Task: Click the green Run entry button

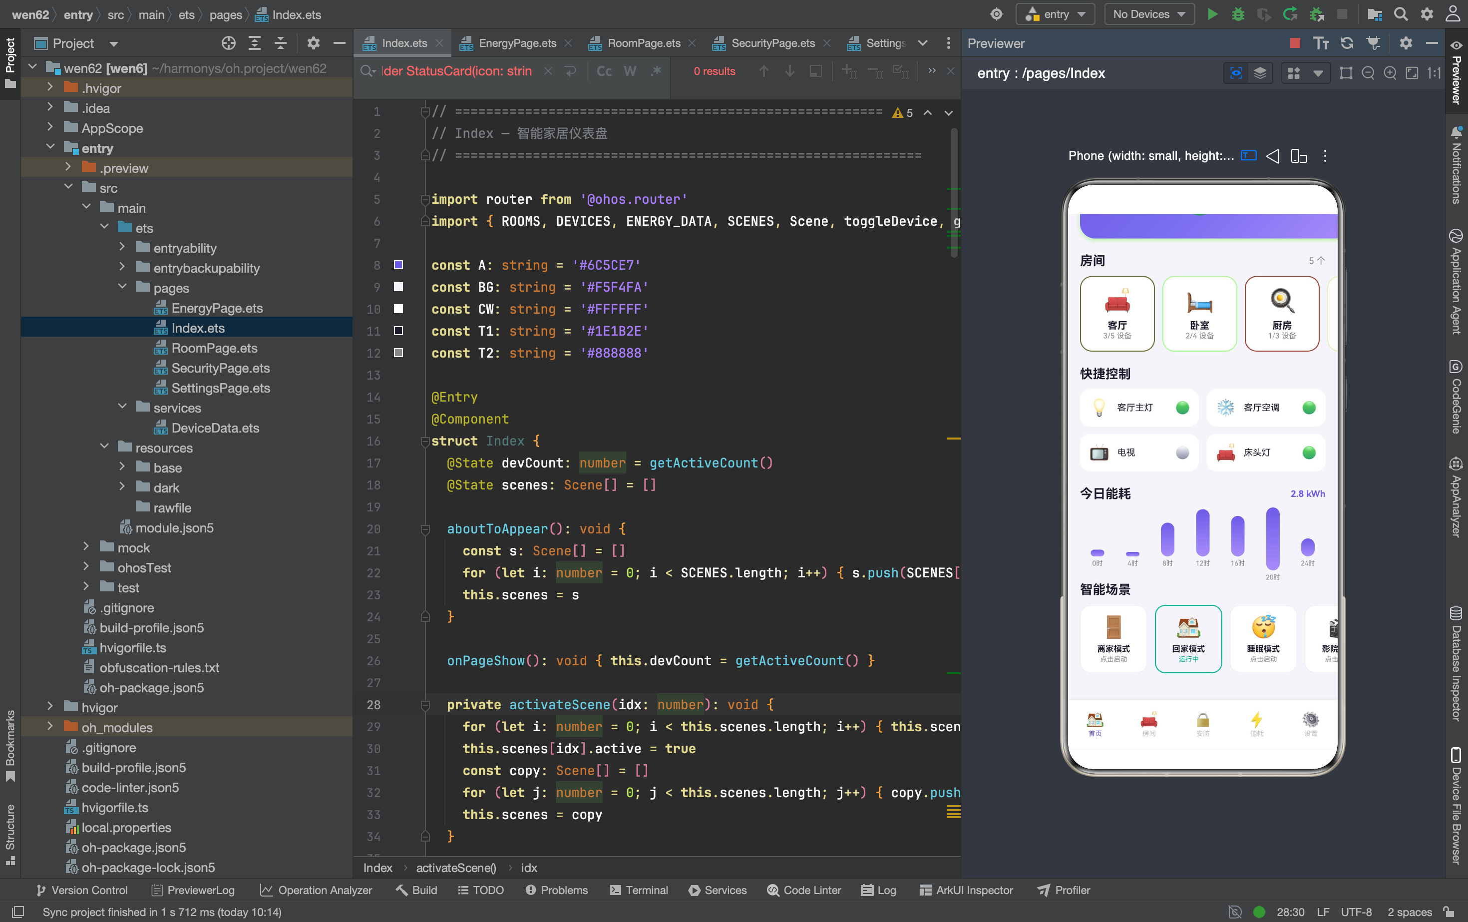Action: click(1212, 14)
